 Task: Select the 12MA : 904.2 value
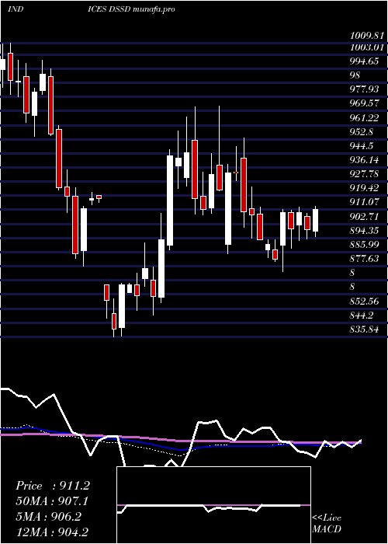pos(53,532)
